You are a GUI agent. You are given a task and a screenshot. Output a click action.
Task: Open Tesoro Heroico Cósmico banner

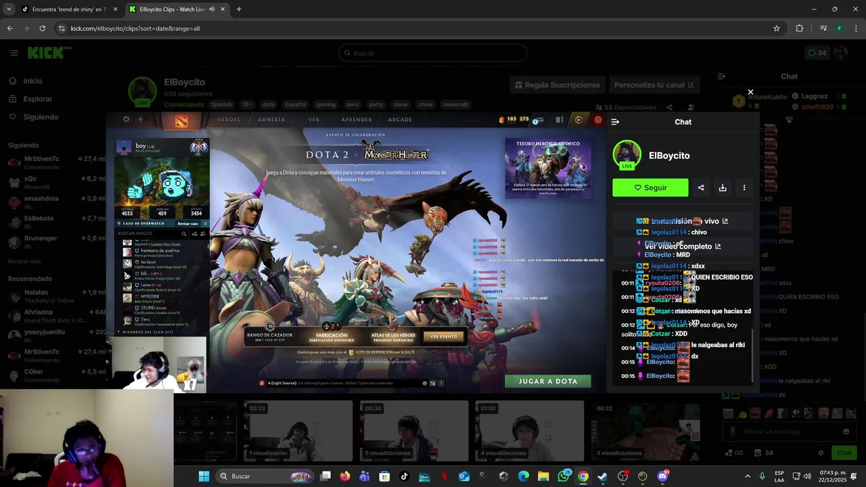click(548, 168)
